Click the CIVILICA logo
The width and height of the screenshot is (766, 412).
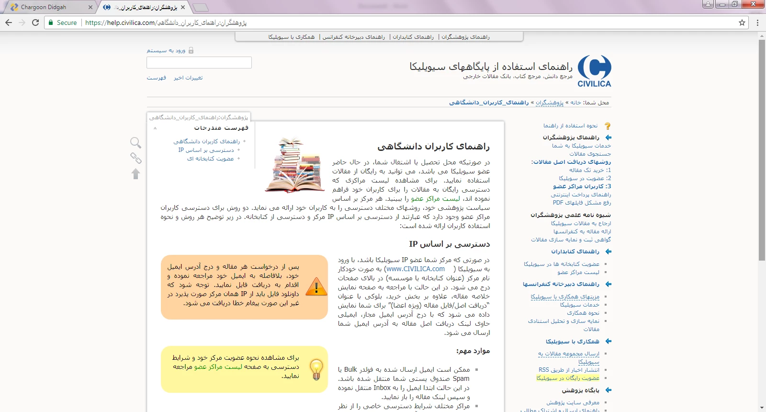(594, 71)
